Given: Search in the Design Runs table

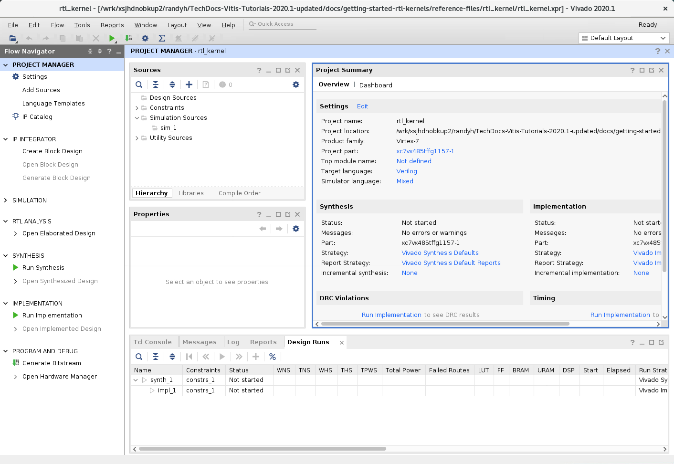Looking at the screenshot, I should (139, 357).
